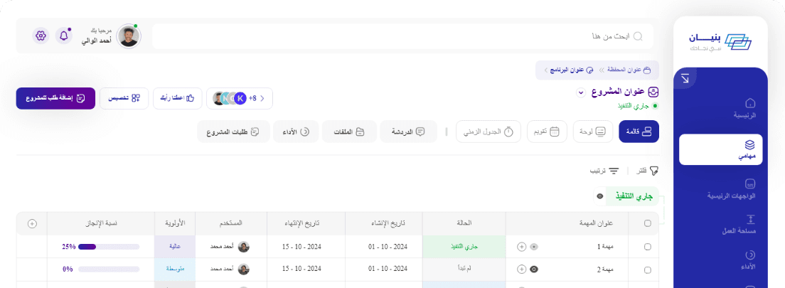Check the box for مهمة 1
Image resolution: width=785 pixels, height=288 pixels.
[647, 247]
